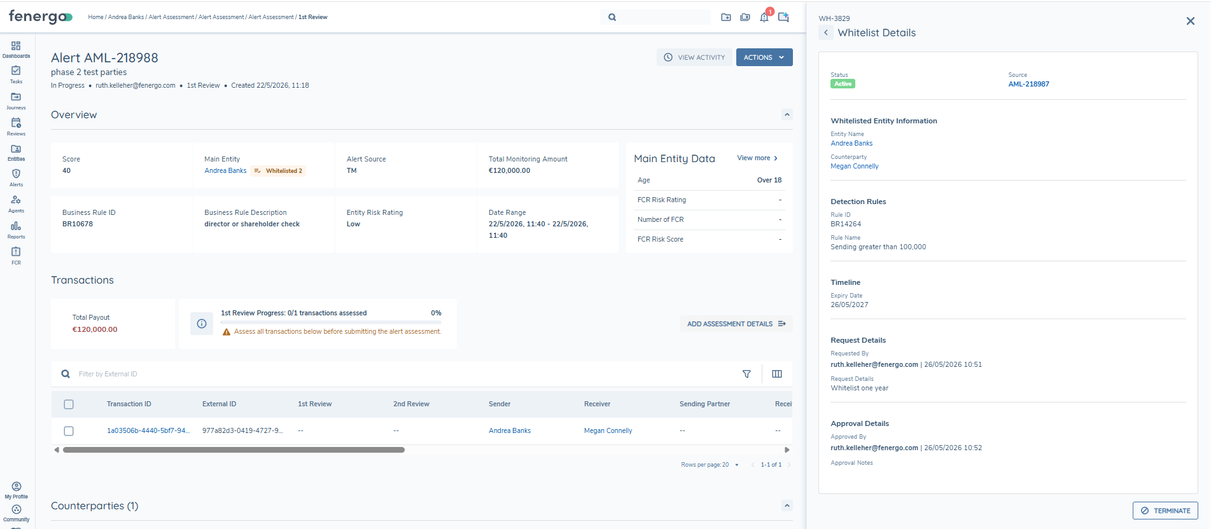Open Andrea Banks entity name in panel
This screenshot has height=529, width=1211.
coord(851,143)
